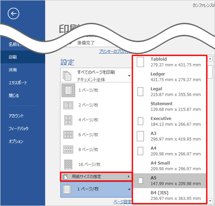Image resolution: width=215 pixels, height=206 pixels.
Task: Select the 1 page per sheet layout icon
Action: (68, 90)
